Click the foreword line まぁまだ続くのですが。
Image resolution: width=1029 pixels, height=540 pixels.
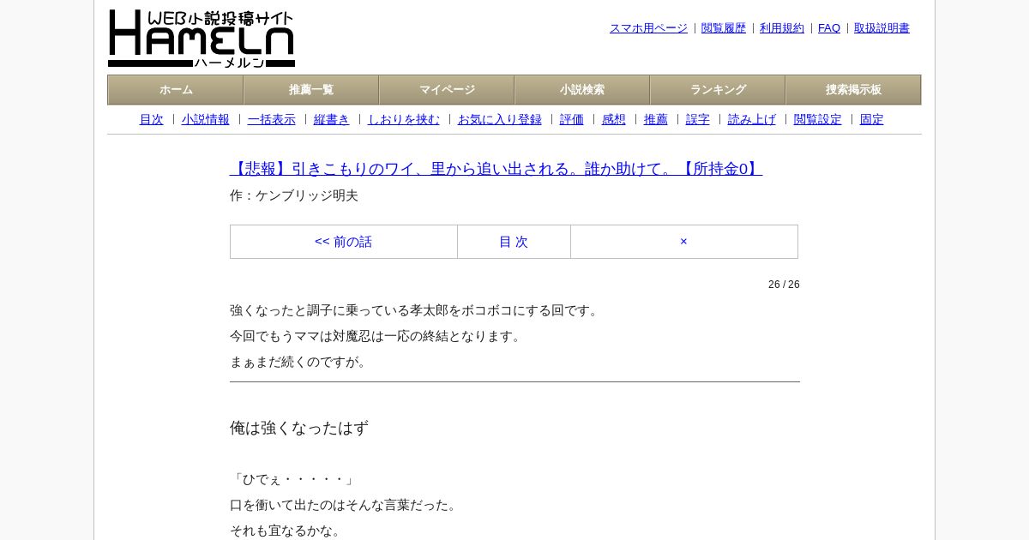coord(300,362)
